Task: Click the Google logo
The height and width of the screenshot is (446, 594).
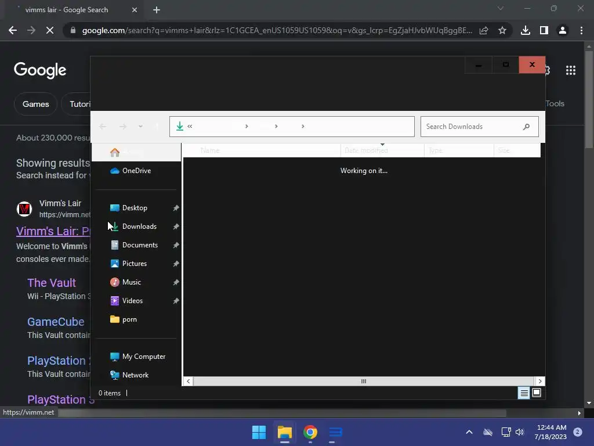Action: click(x=40, y=70)
